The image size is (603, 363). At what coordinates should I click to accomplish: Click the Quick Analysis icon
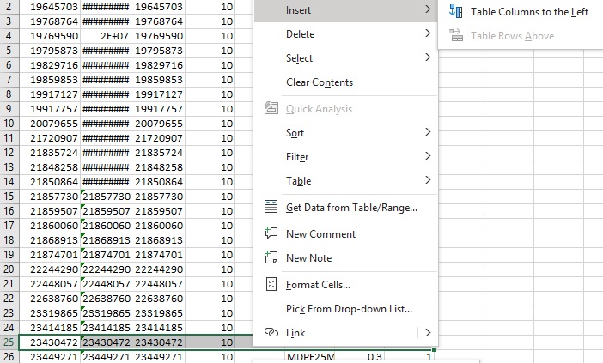[271, 108]
